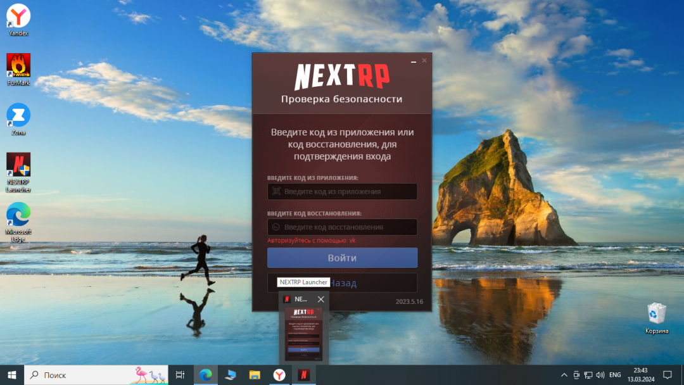Click the NEXTRP Launcher taskbar icon
Screen dimensions: 684x385
pyautogui.click(x=303, y=375)
